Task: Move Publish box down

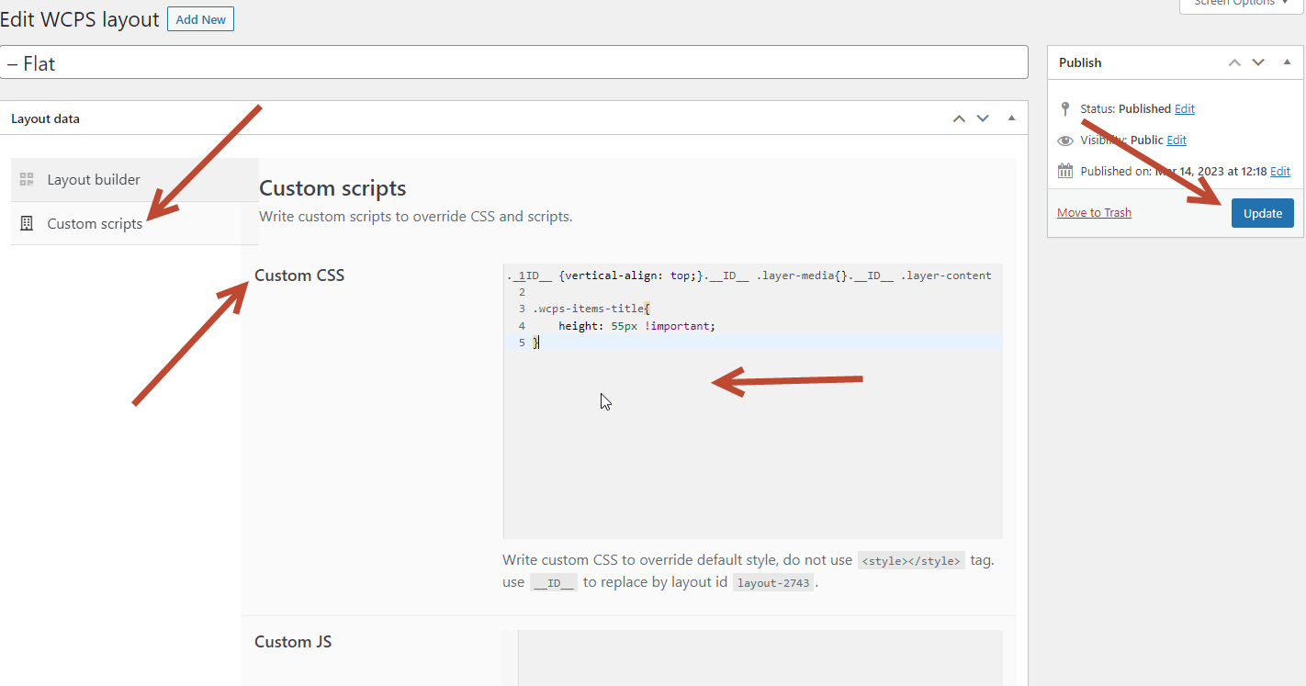Action: [1258, 62]
